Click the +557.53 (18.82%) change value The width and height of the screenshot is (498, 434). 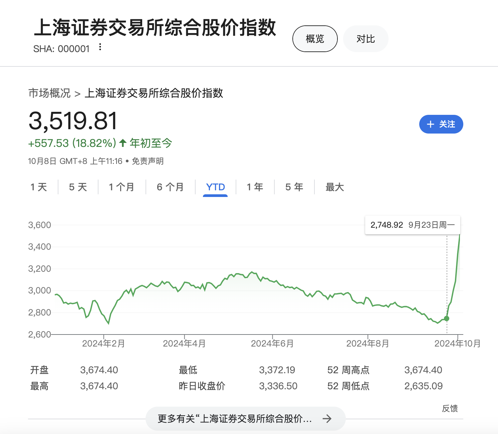(x=72, y=143)
